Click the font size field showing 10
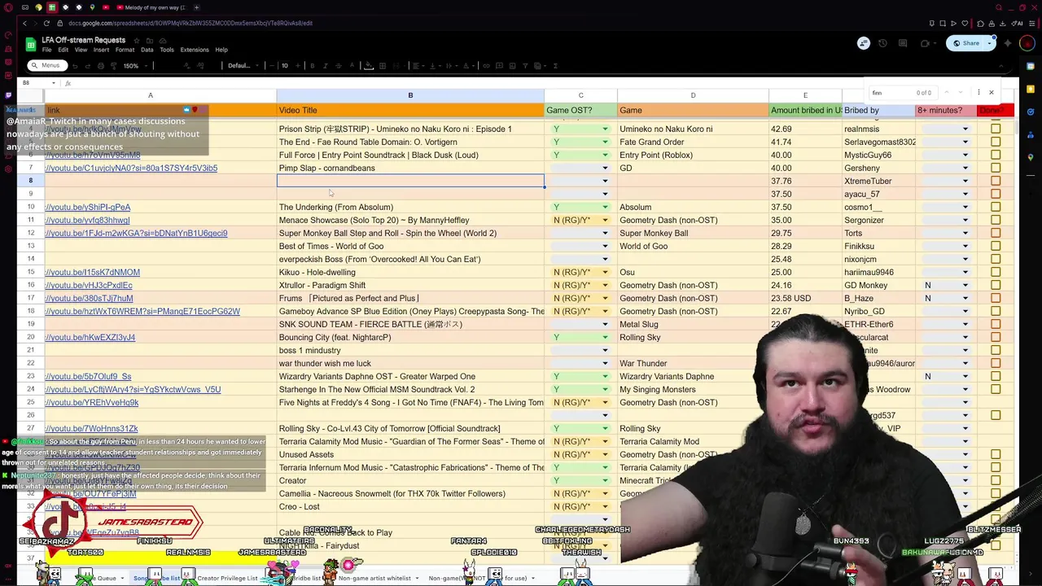Viewport: 1042px width, 586px height. click(x=285, y=65)
